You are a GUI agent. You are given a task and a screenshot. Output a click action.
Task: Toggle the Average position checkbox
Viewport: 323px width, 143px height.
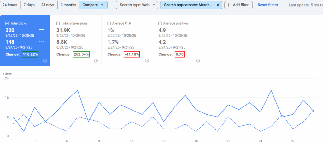(160, 23)
